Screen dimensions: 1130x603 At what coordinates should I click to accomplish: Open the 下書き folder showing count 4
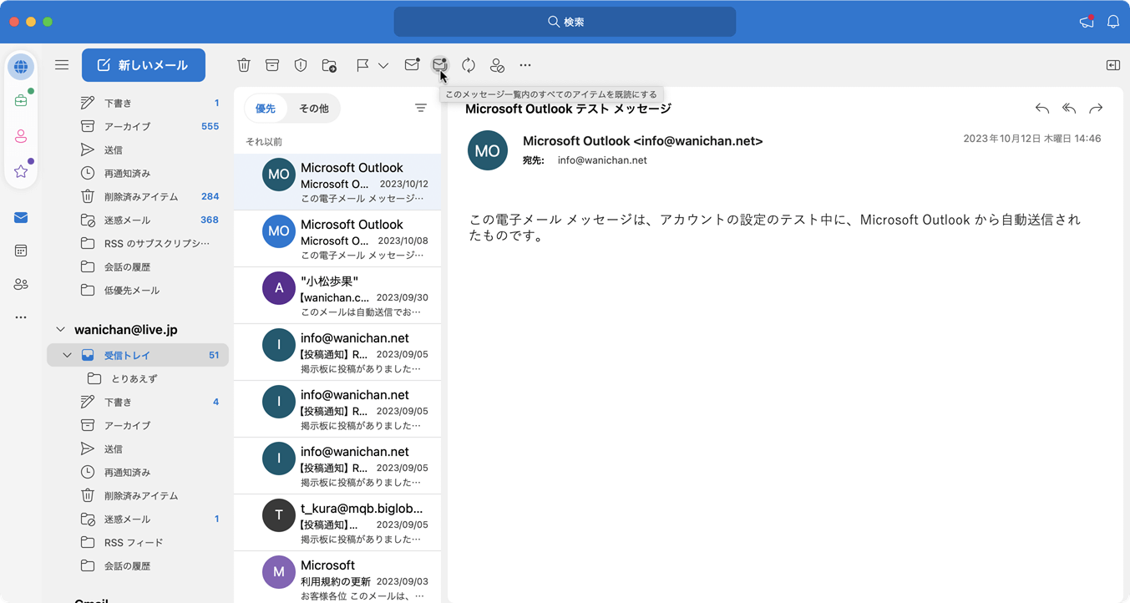click(x=138, y=402)
